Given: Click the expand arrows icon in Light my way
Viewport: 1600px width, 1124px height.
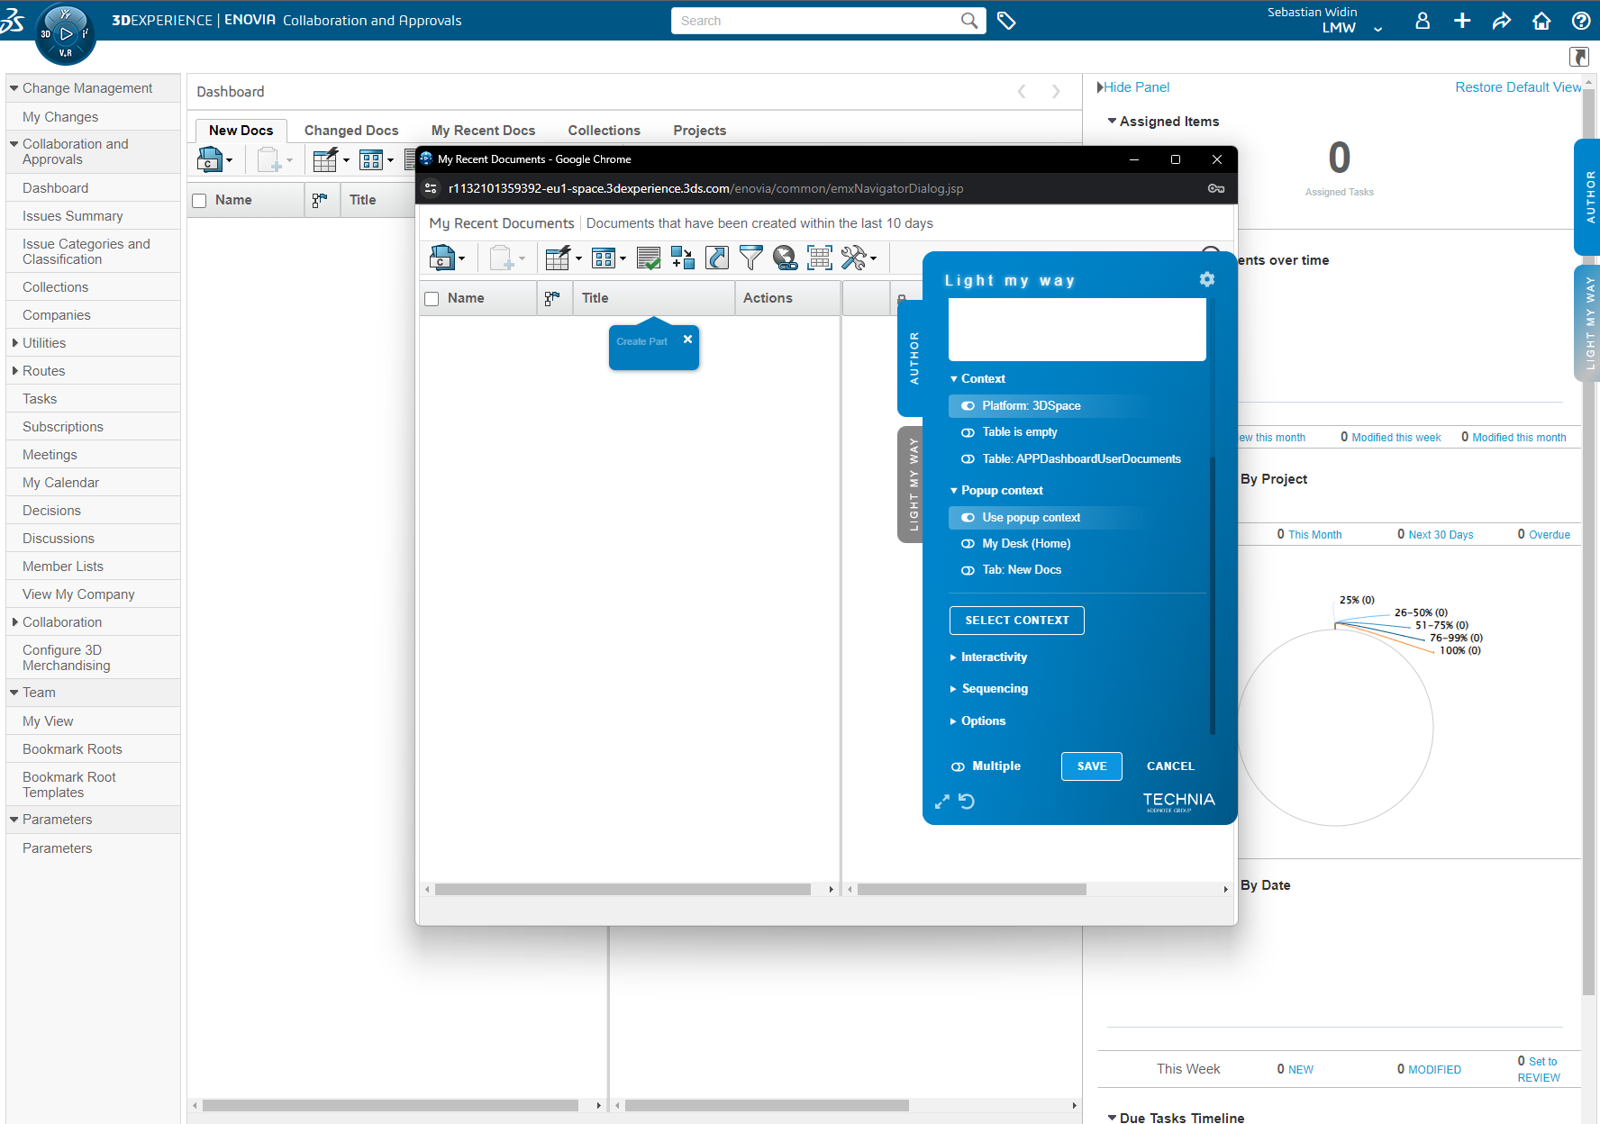Looking at the screenshot, I should (x=942, y=802).
